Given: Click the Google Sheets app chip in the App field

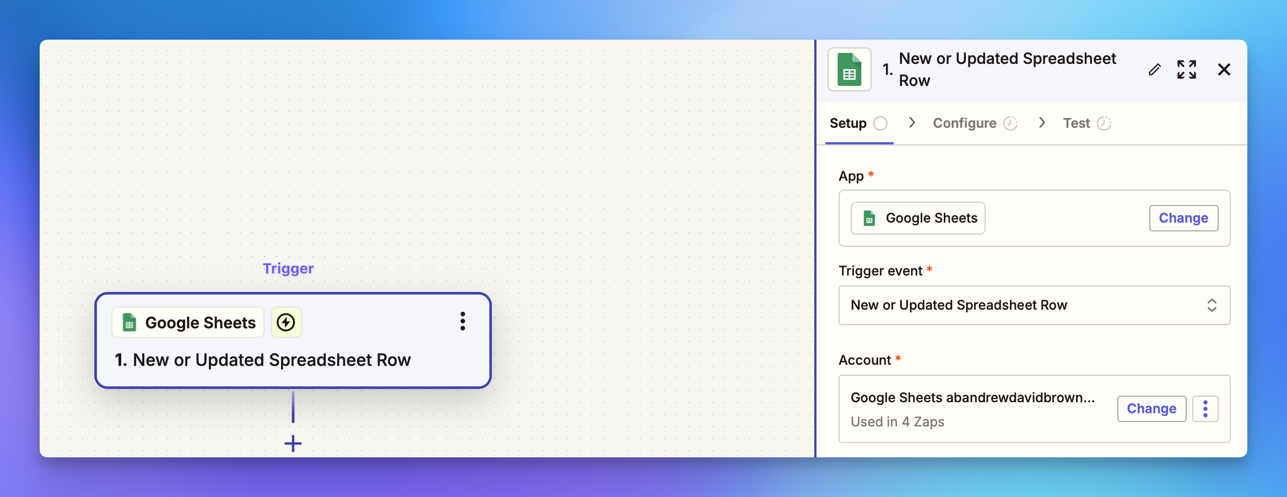Looking at the screenshot, I should tap(918, 218).
